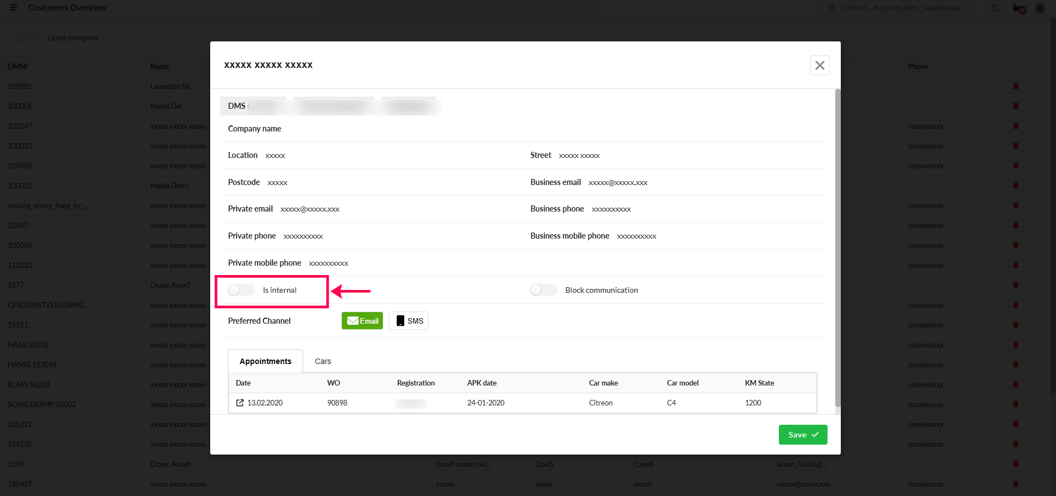Open the hamburger menu icon
The width and height of the screenshot is (1056, 496).
tap(13, 8)
